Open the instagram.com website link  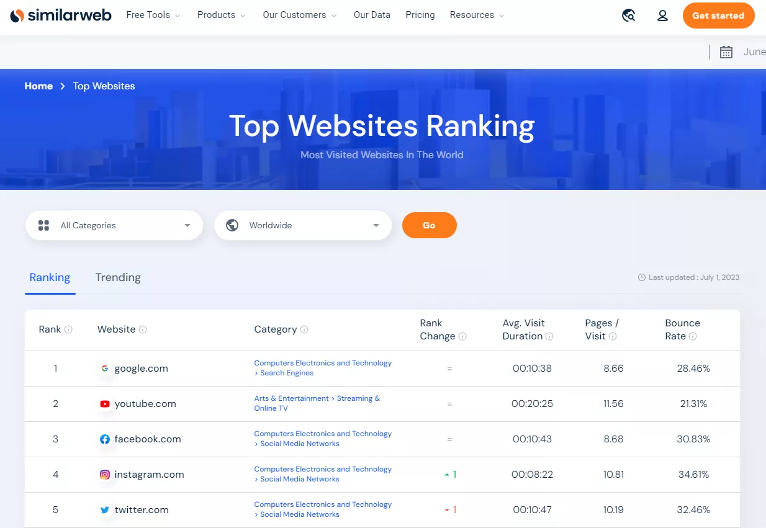click(149, 475)
